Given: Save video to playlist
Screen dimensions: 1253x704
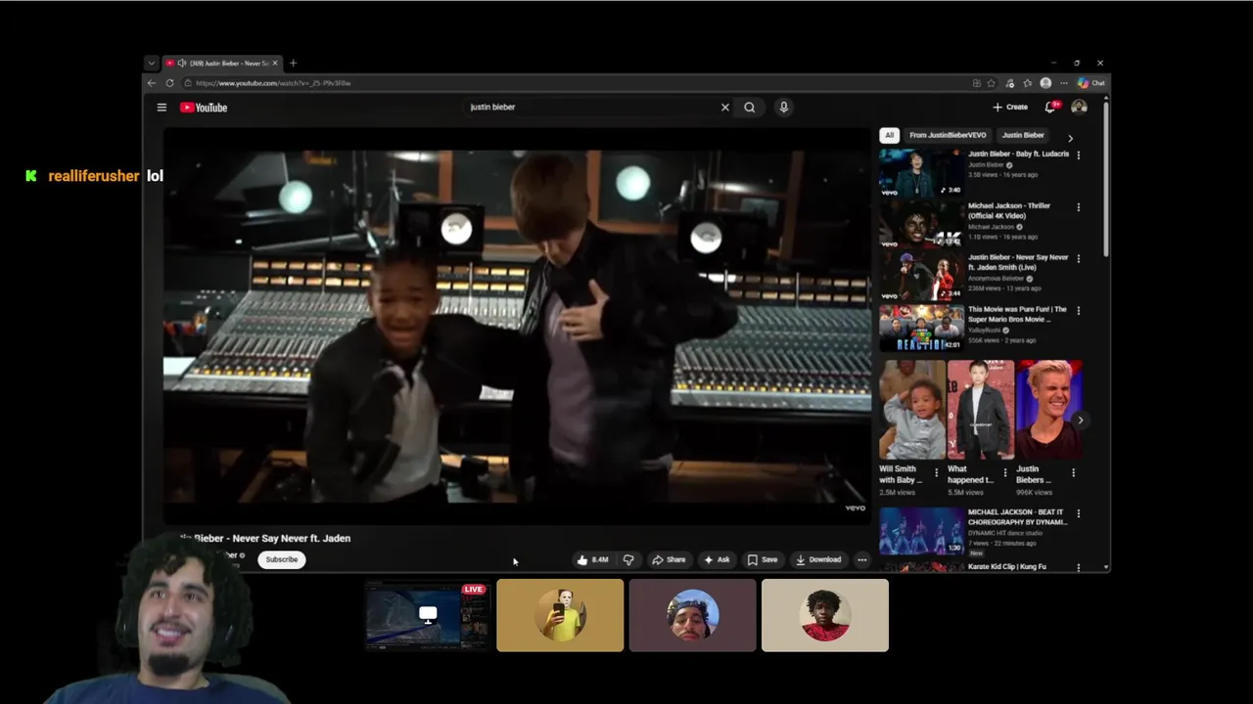Looking at the screenshot, I should pos(762,559).
